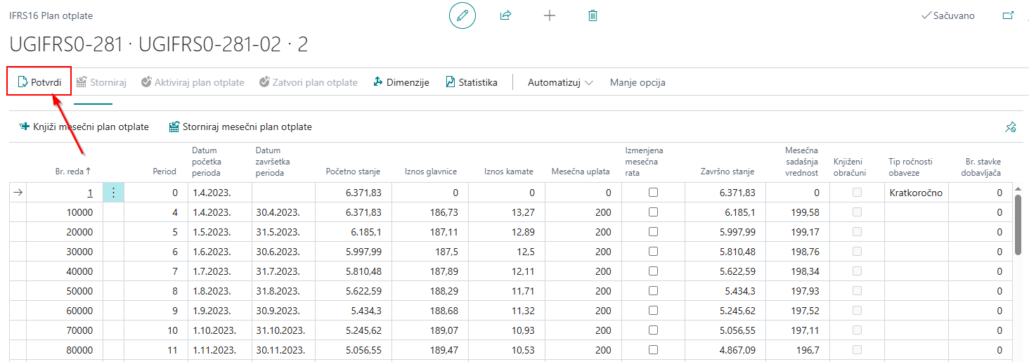
Task: Click the row selector arrow for row 1
Action: [18, 193]
